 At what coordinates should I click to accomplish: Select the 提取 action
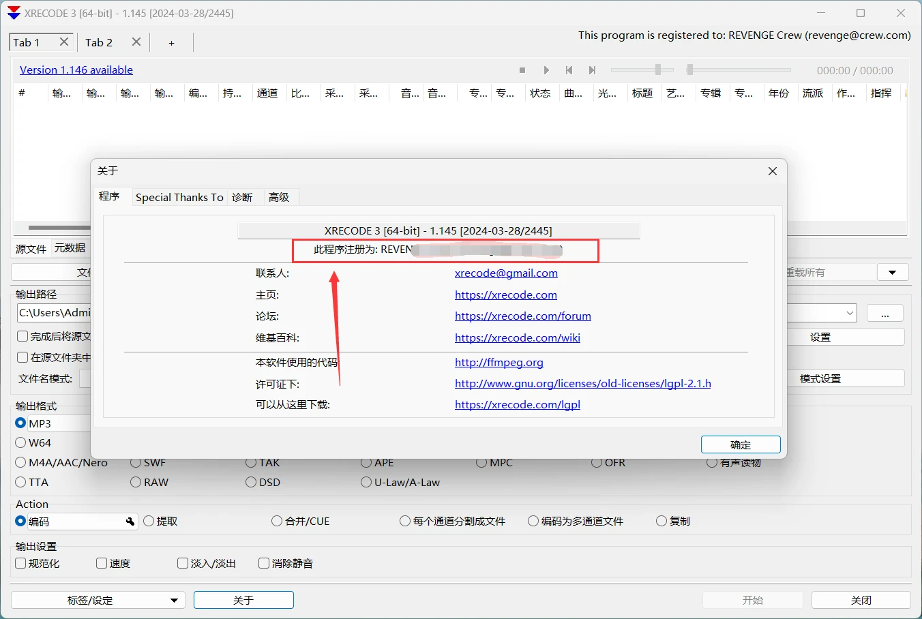point(149,521)
